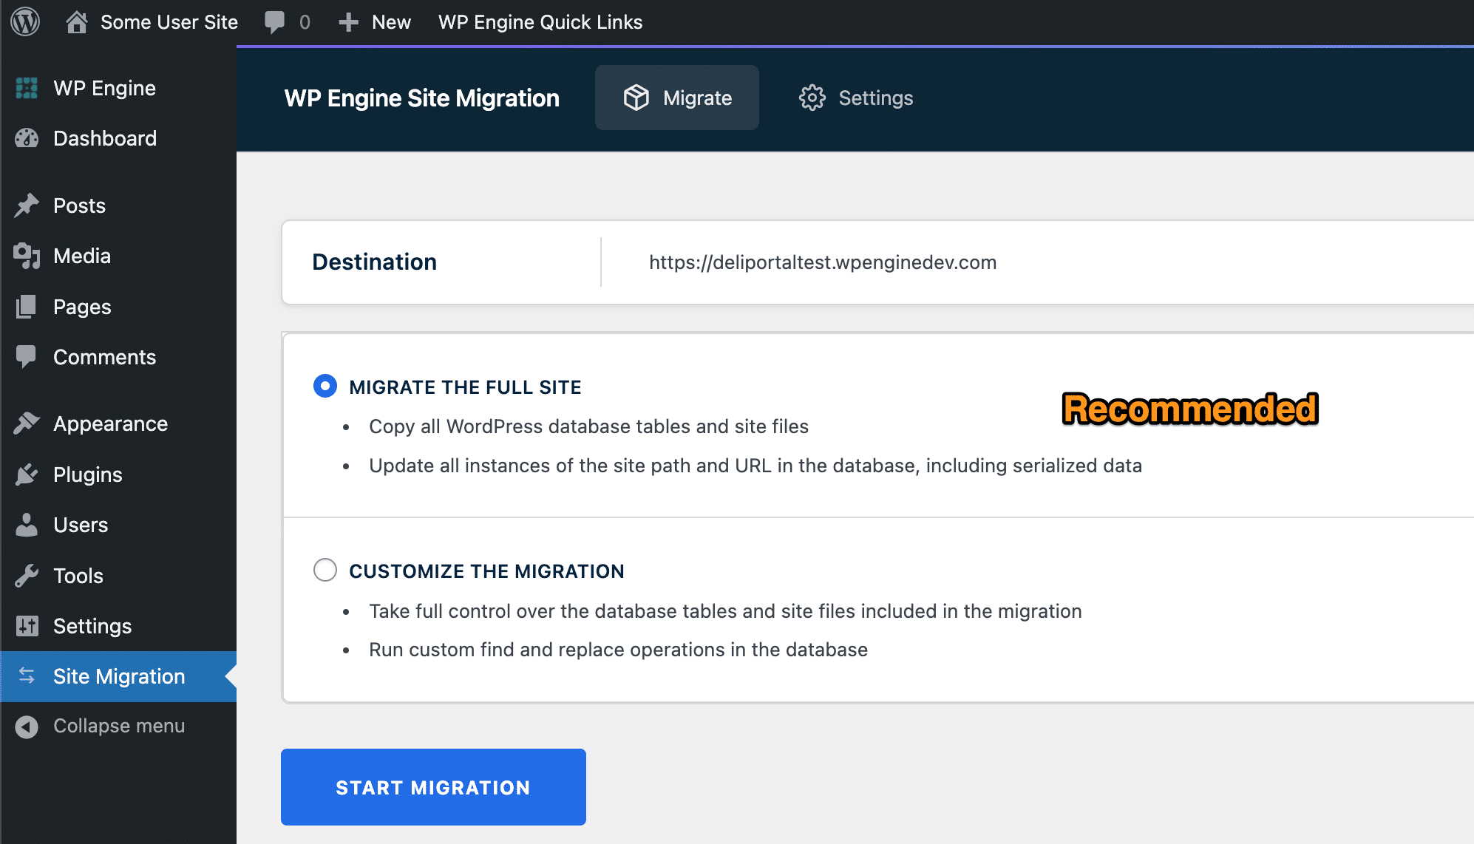
Task: Open WP Engine Quick Links
Action: click(540, 21)
